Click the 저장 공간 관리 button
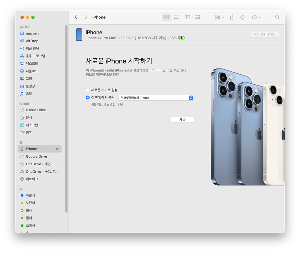Viewport: 300px width, 253px height. tap(265, 35)
